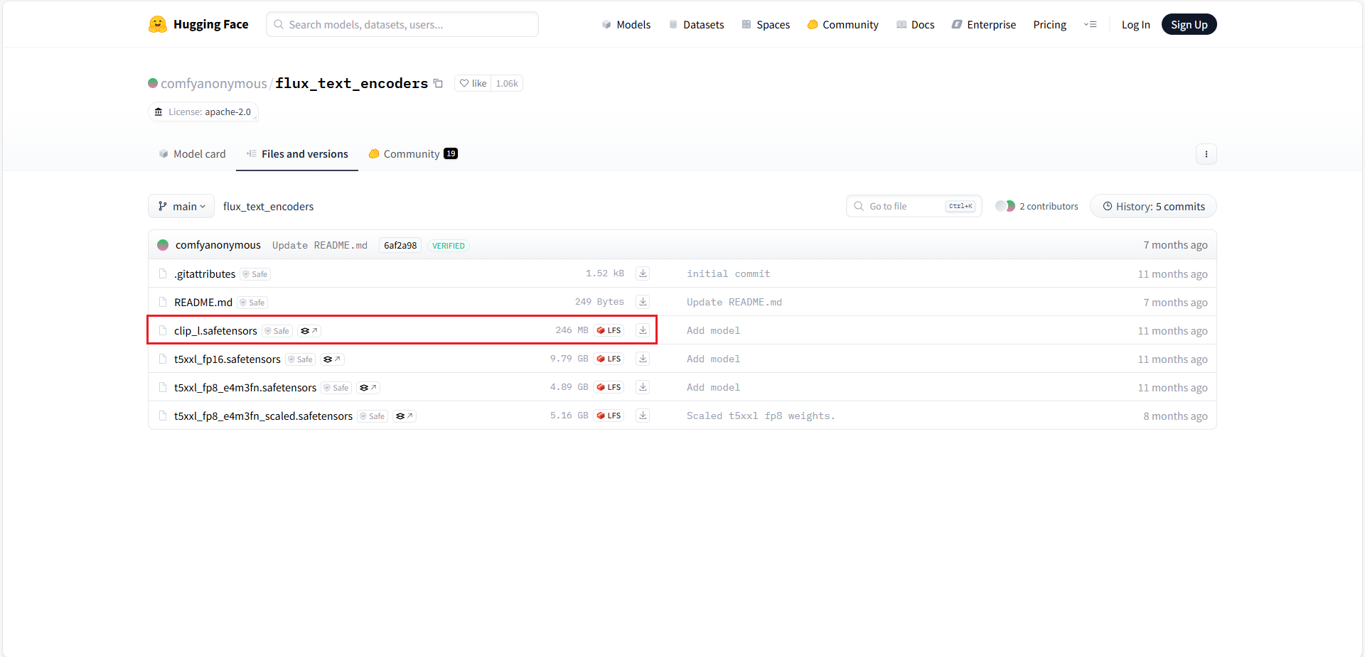Open commit hash 6af2a98
1365x657 pixels.
(x=400, y=246)
